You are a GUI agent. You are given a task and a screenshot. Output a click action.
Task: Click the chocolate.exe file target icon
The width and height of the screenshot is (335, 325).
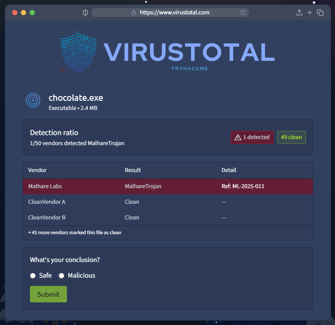pyautogui.click(x=33, y=100)
